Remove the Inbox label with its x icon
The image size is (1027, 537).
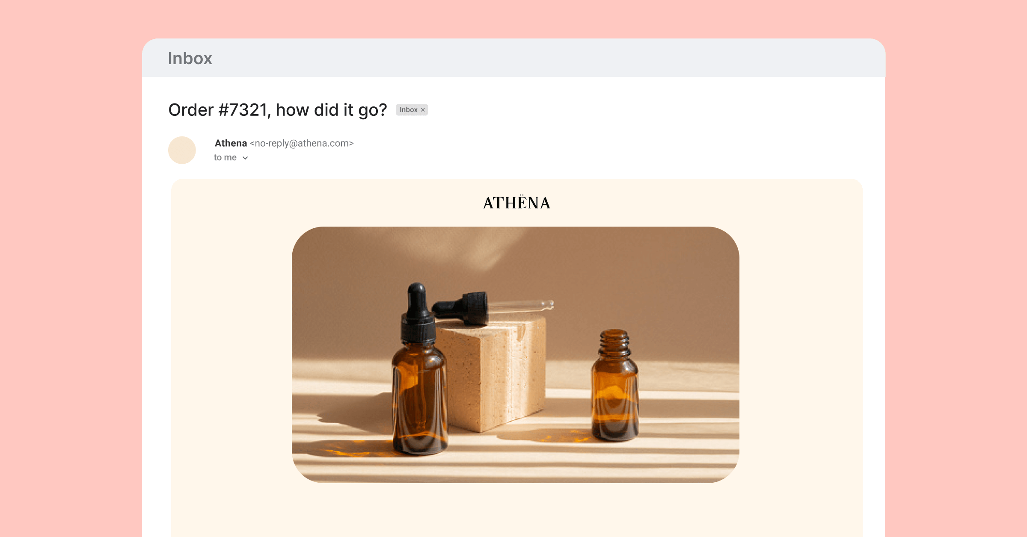coord(423,110)
